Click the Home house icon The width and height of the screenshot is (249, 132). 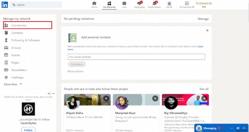(x=94, y=3)
